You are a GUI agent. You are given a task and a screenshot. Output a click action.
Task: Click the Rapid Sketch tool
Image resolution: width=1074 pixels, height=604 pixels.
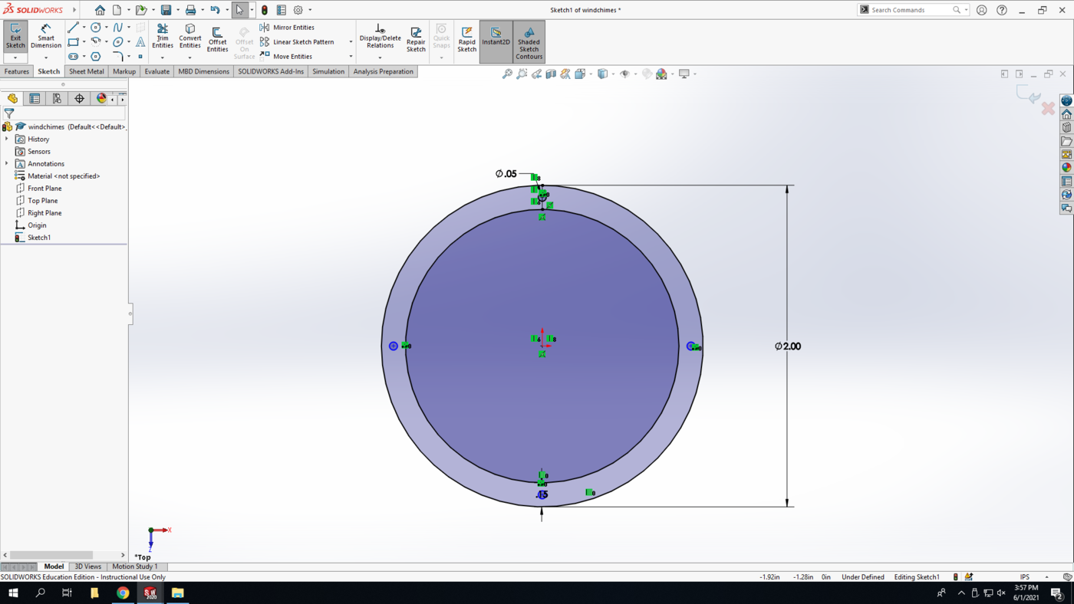pos(467,40)
